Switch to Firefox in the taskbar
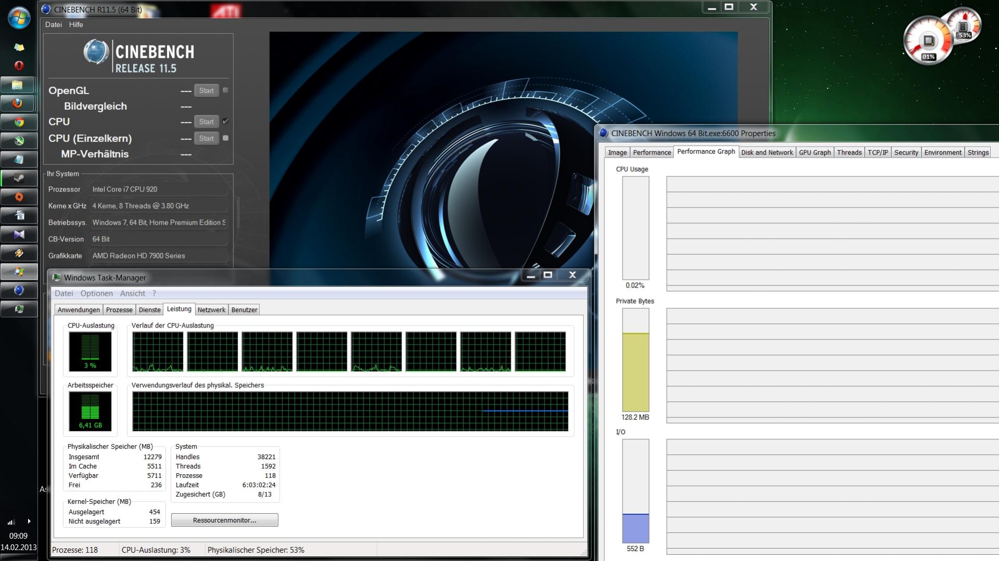The height and width of the screenshot is (561, 999). pos(18,103)
